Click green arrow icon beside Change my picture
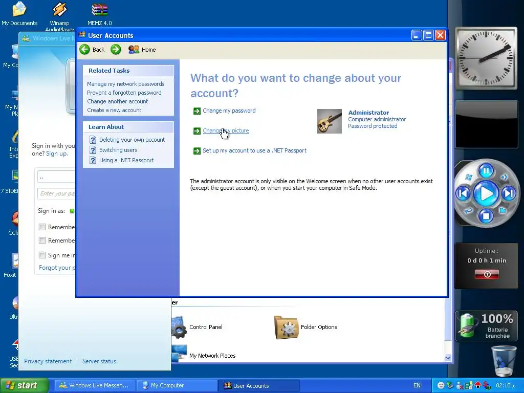This screenshot has width=524, height=393. [197, 131]
